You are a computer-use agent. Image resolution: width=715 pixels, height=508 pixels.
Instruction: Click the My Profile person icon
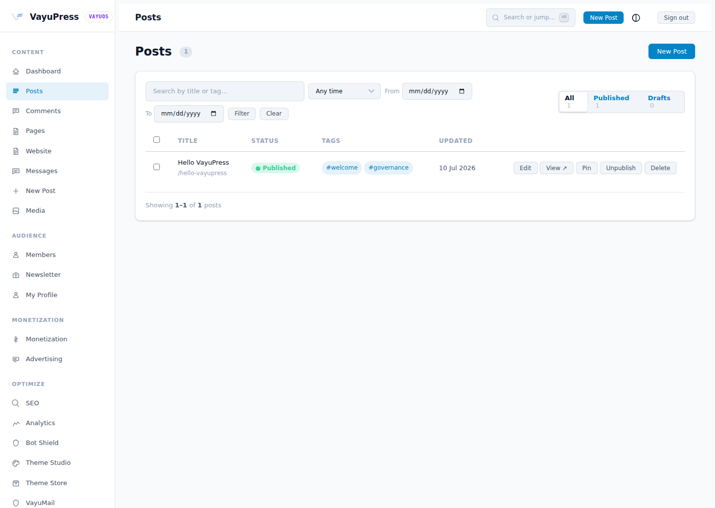pyautogui.click(x=16, y=295)
